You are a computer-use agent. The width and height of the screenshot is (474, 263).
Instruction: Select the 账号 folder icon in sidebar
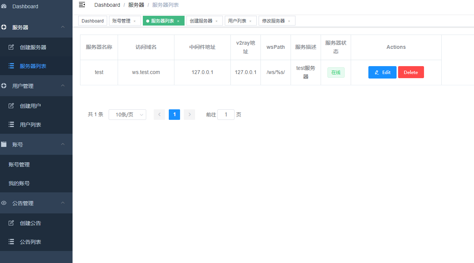point(4,144)
